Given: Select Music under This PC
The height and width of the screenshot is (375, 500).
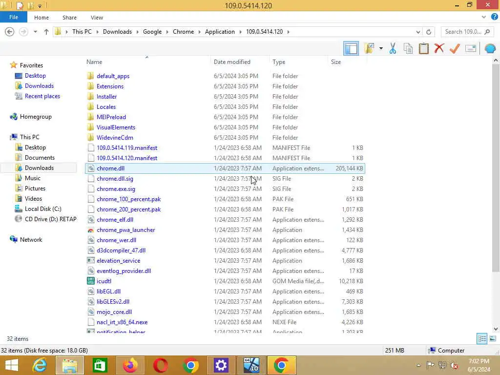Looking at the screenshot, I should click(x=33, y=178).
